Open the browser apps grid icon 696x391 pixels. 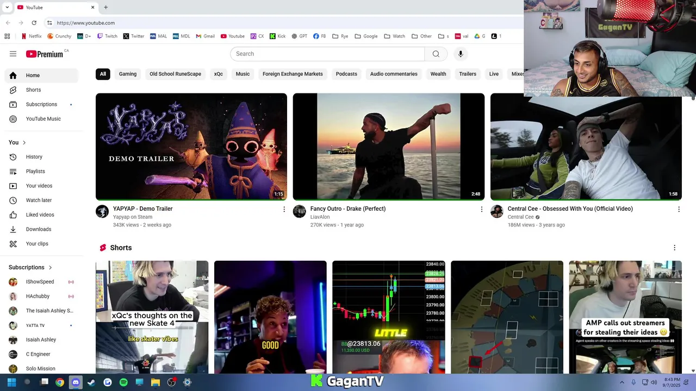click(7, 36)
